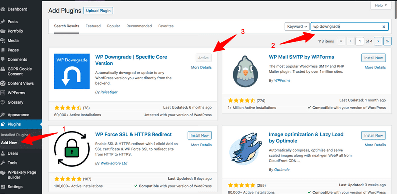Click the Posts pin icon

pos(3,22)
